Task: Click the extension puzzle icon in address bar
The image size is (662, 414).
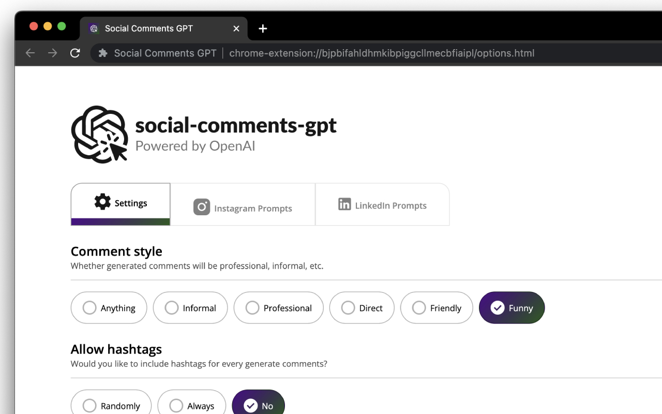Action: tap(103, 53)
